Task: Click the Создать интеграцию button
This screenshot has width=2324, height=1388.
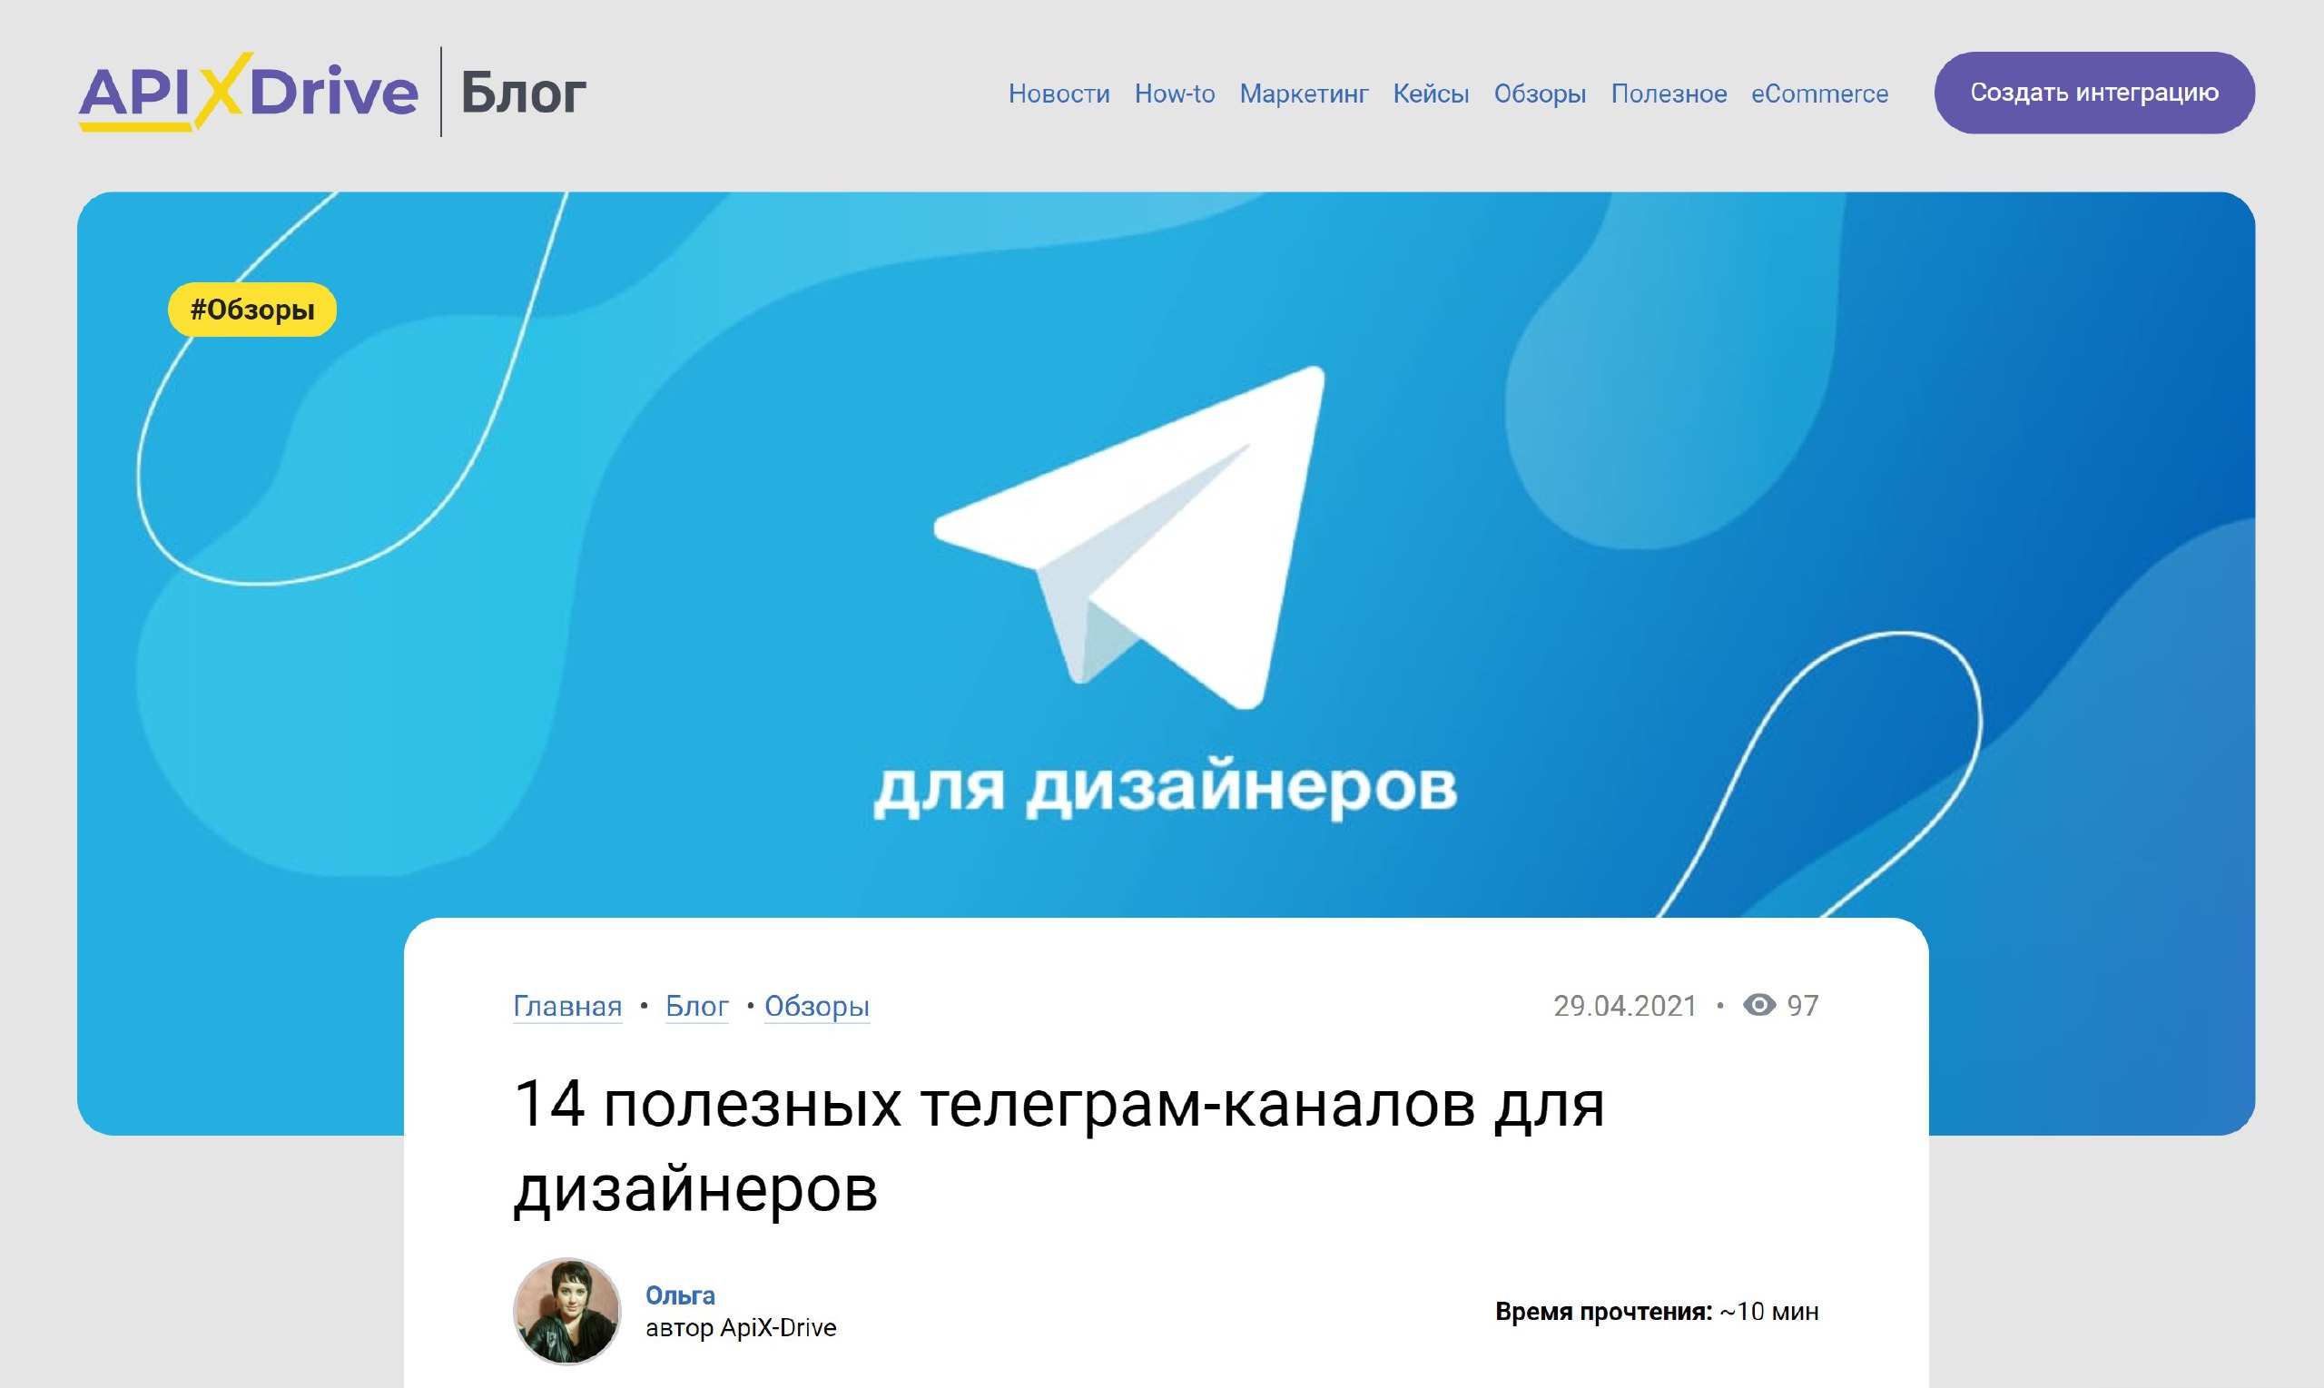Action: (x=2094, y=93)
